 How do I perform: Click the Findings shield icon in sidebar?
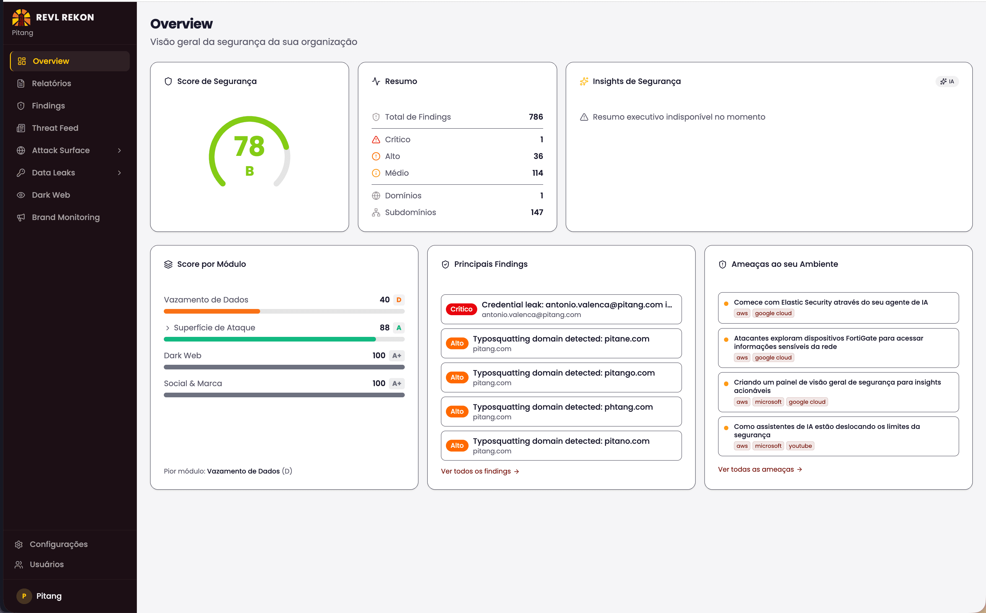tap(21, 106)
